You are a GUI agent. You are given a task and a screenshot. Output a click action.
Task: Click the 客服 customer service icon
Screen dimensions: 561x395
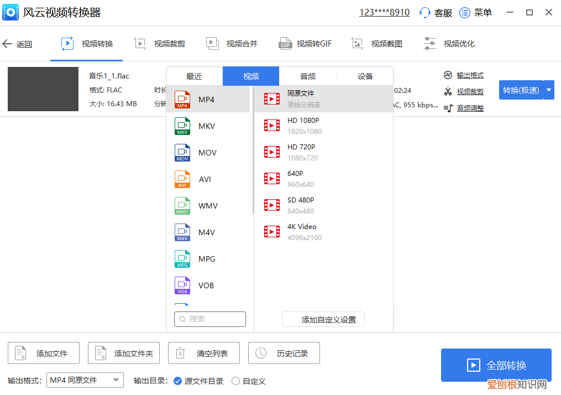[427, 12]
